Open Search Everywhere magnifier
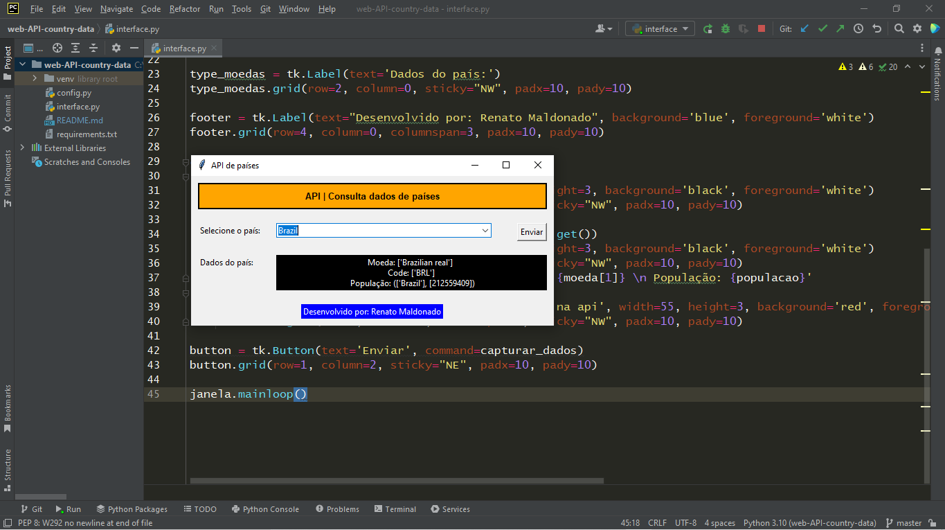The image size is (945, 530). 899,29
